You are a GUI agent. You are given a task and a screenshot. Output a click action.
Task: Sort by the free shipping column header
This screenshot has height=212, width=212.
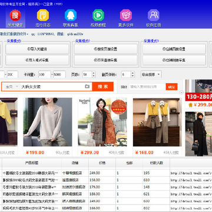pyautogui.click(x=129, y=163)
